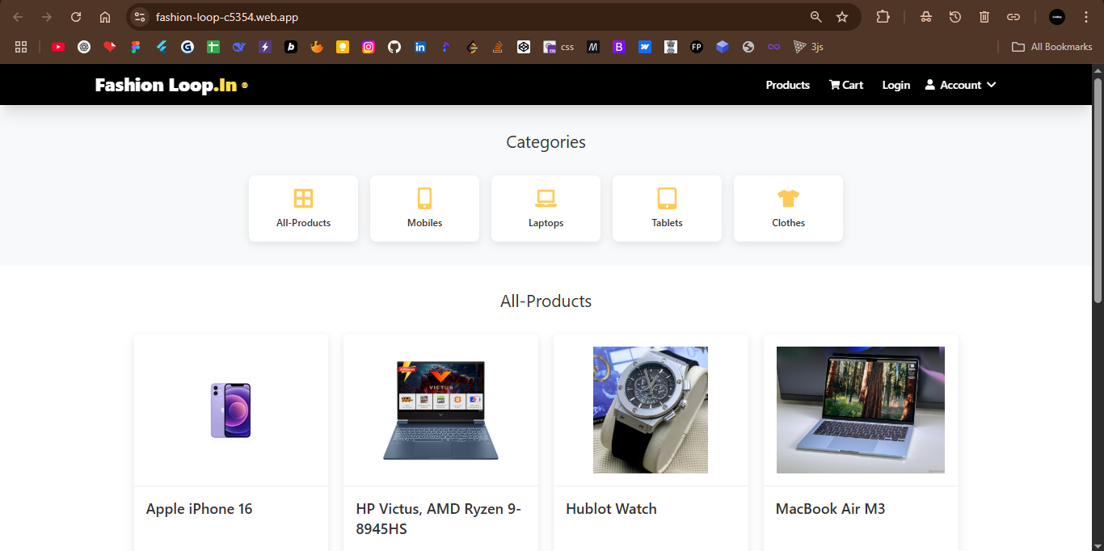Open the Apple iPhone 16 title
Screen dimensions: 1104x551
[x=200, y=509]
